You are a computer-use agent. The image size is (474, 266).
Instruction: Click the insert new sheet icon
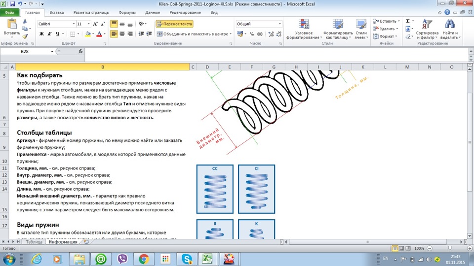point(86,242)
